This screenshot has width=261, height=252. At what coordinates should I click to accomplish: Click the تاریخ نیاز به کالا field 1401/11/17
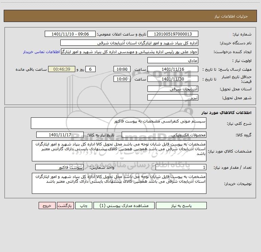point(60,135)
